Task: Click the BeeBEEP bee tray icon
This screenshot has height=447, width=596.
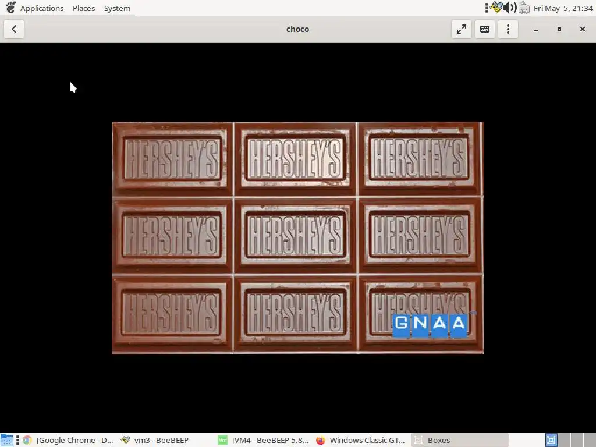Action: [x=496, y=7]
